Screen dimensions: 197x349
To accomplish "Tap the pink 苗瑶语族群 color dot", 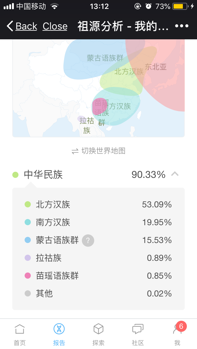I will pos(28,276).
